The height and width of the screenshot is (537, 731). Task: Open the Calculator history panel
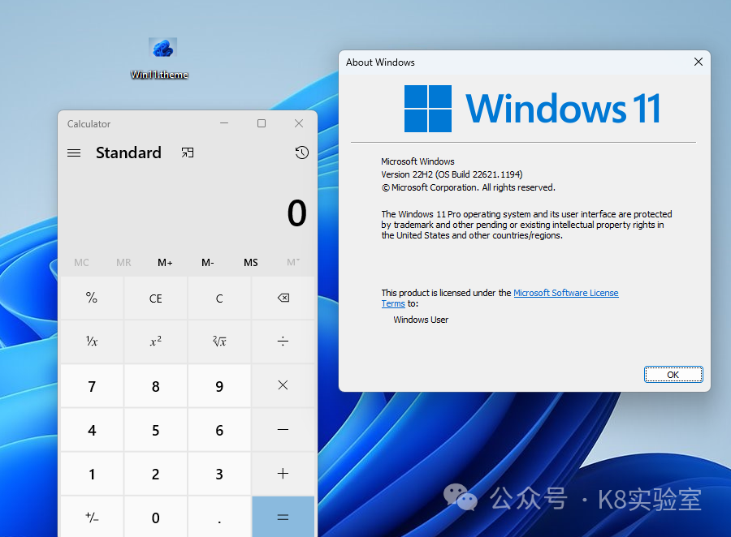click(301, 153)
